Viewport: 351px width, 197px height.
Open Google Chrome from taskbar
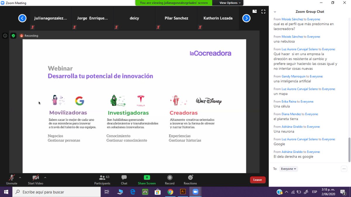[170, 192]
